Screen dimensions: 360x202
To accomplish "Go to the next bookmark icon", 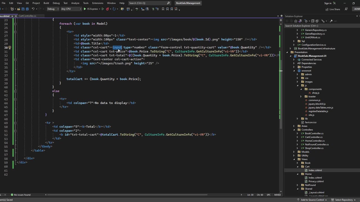I will [x=172, y=9].
